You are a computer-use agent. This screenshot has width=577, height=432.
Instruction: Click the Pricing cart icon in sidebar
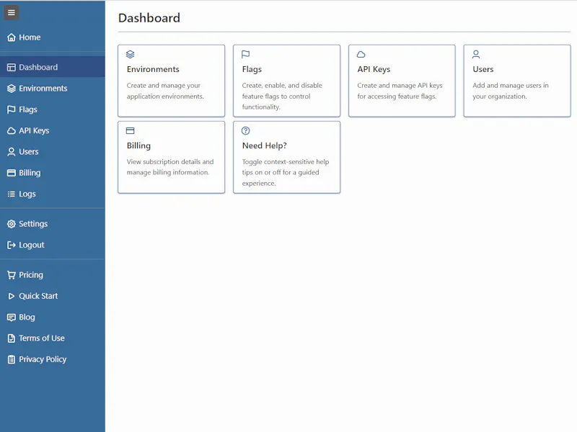tap(12, 275)
